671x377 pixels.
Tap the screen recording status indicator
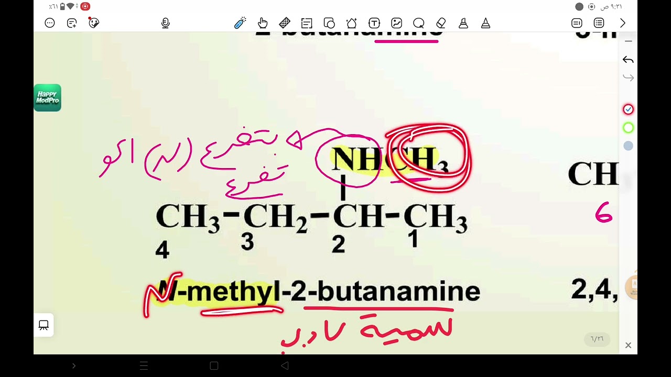pyautogui.click(x=85, y=6)
